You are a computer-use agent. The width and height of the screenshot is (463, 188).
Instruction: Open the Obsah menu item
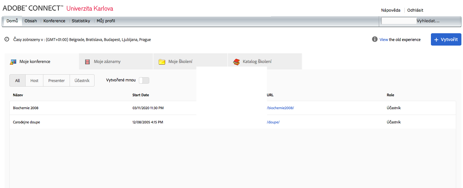click(x=31, y=21)
